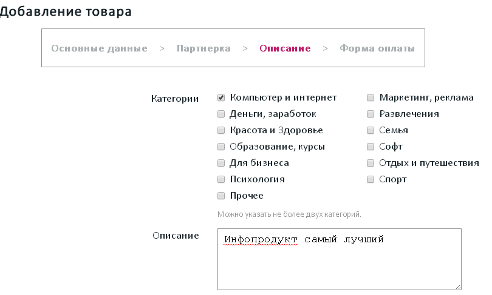The width and height of the screenshot is (492, 295).
Task: Select the Софт category checkbox
Action: point(371,147)
